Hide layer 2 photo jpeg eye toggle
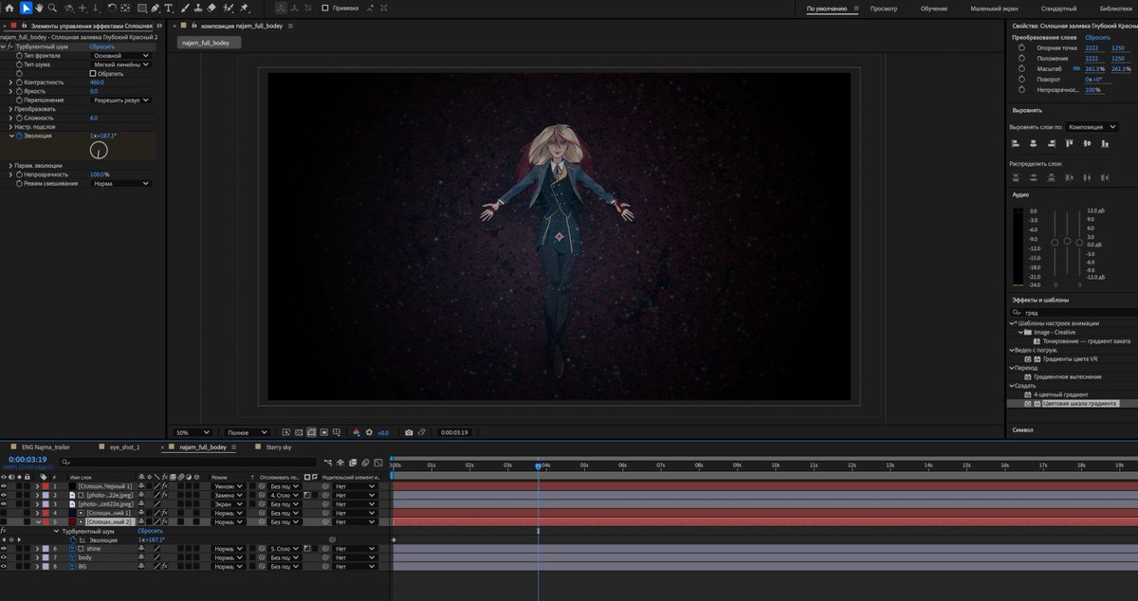The width and height of the screenshot is (1138, 601). point(4,495)
